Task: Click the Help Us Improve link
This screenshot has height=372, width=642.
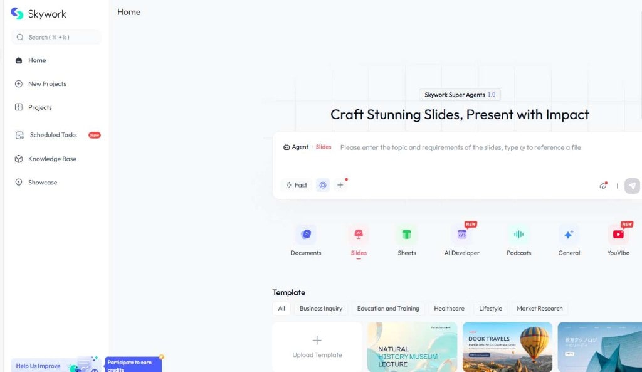Action: click(38, 365)
